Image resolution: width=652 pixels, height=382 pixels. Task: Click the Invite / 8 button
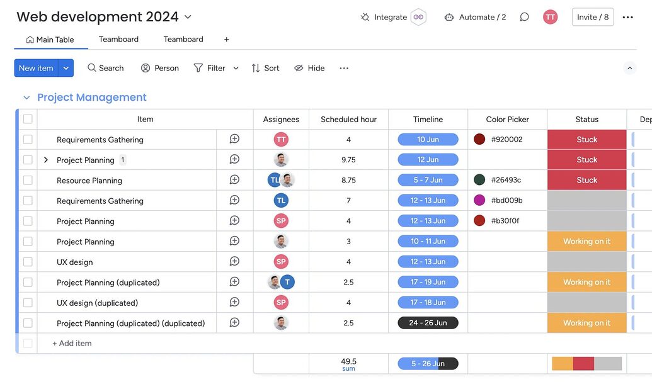pos(592,17)
